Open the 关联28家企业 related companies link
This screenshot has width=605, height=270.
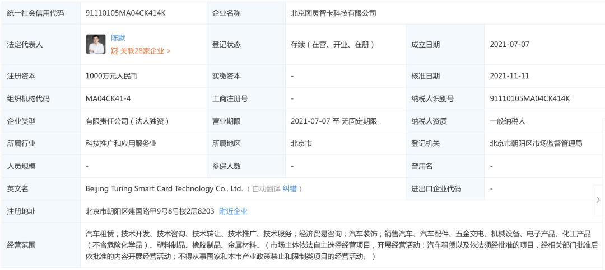(145, 51)
